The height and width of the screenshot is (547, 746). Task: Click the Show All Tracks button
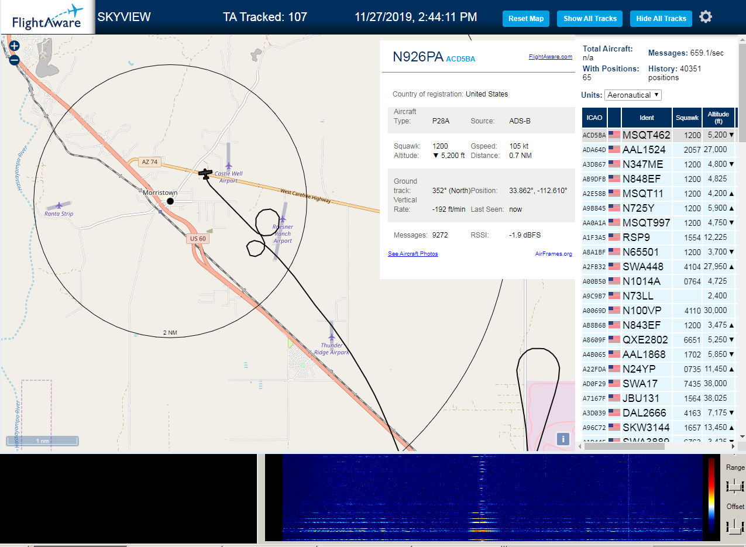pos(590,19)
